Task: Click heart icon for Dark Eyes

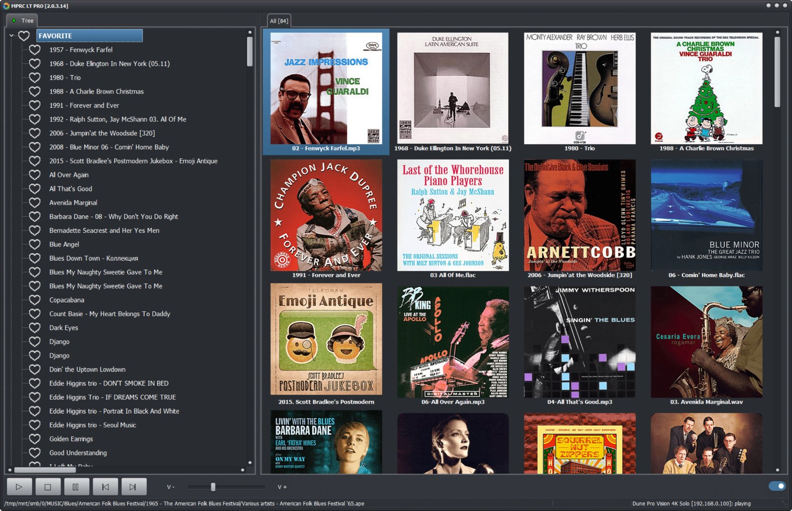Action: [x=35, y=328]
